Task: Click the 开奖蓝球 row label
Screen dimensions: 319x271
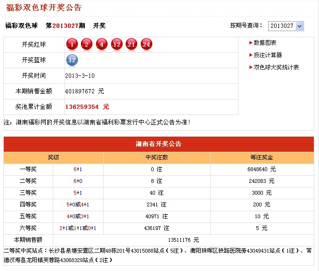Action: (34, 60)
